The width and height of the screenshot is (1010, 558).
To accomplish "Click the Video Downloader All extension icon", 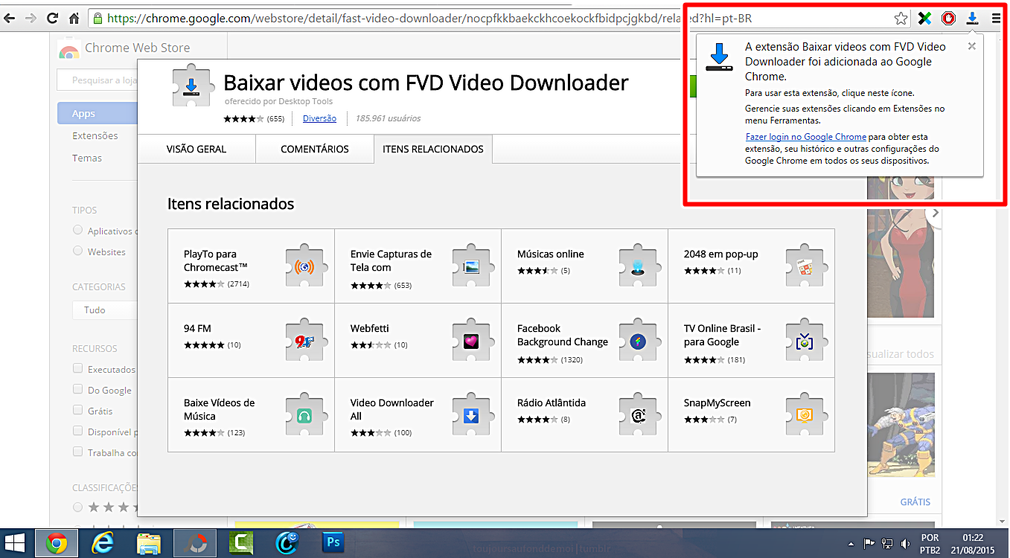I will pyautogui.click(x=470, y=415).
